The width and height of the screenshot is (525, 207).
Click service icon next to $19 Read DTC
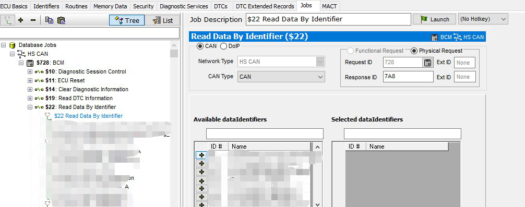[x=39, y=99]
